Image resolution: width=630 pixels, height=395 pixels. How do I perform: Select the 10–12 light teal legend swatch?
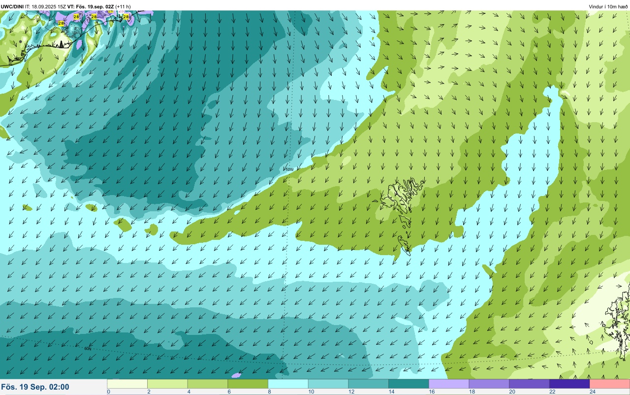[x=328, y=384]
